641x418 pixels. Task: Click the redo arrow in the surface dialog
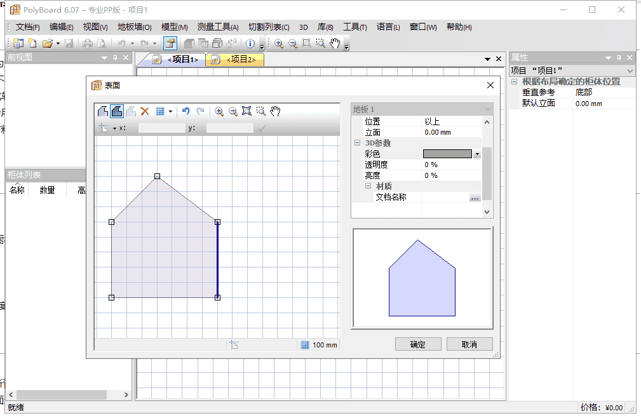(200, 111)
